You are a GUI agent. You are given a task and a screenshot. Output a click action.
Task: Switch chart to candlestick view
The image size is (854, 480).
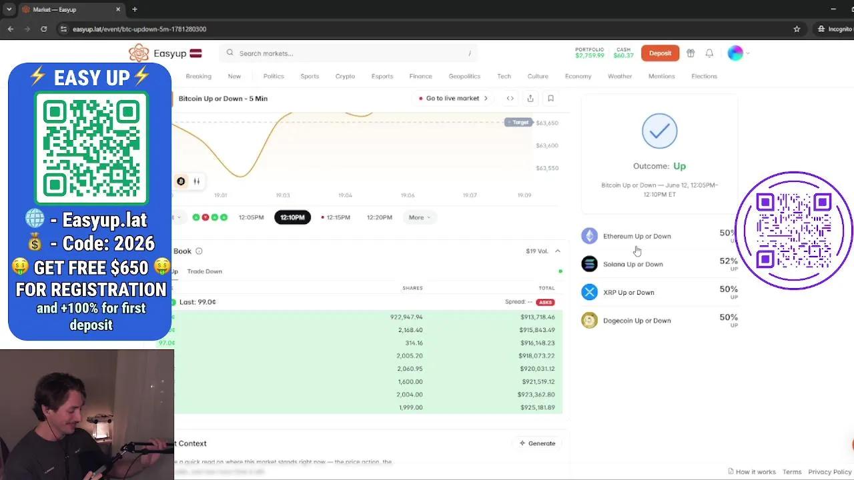pos(197,181)
